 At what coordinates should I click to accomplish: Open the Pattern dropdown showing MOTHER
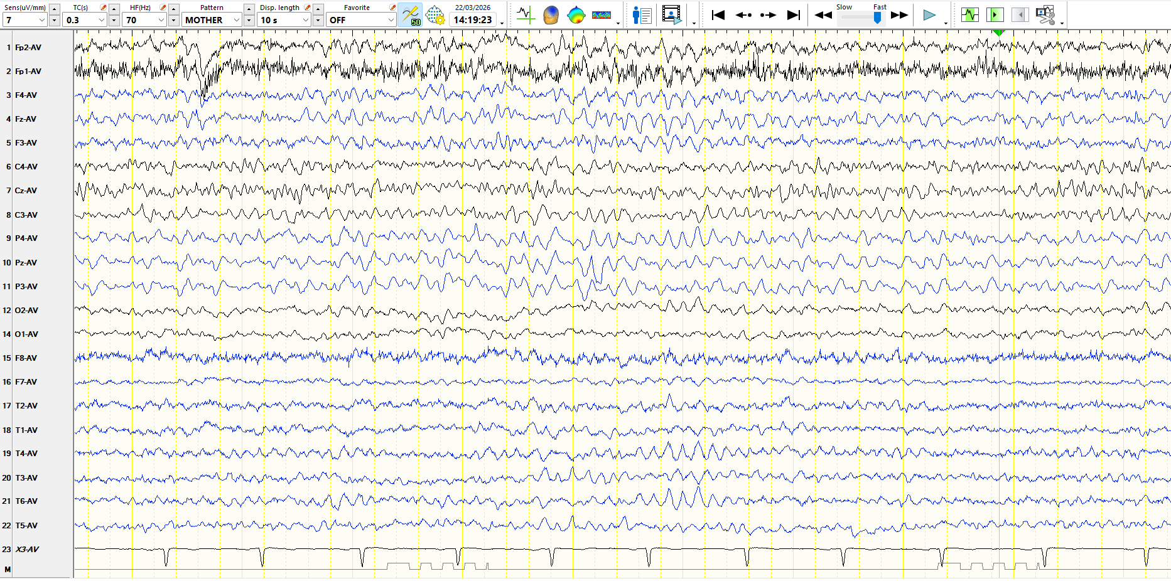[236, 20]
